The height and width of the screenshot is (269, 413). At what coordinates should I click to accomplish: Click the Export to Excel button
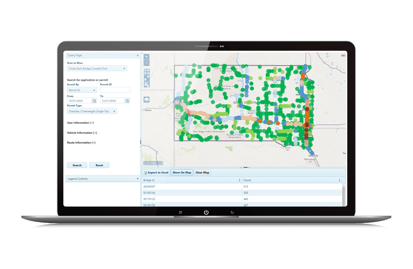point(156,172)
